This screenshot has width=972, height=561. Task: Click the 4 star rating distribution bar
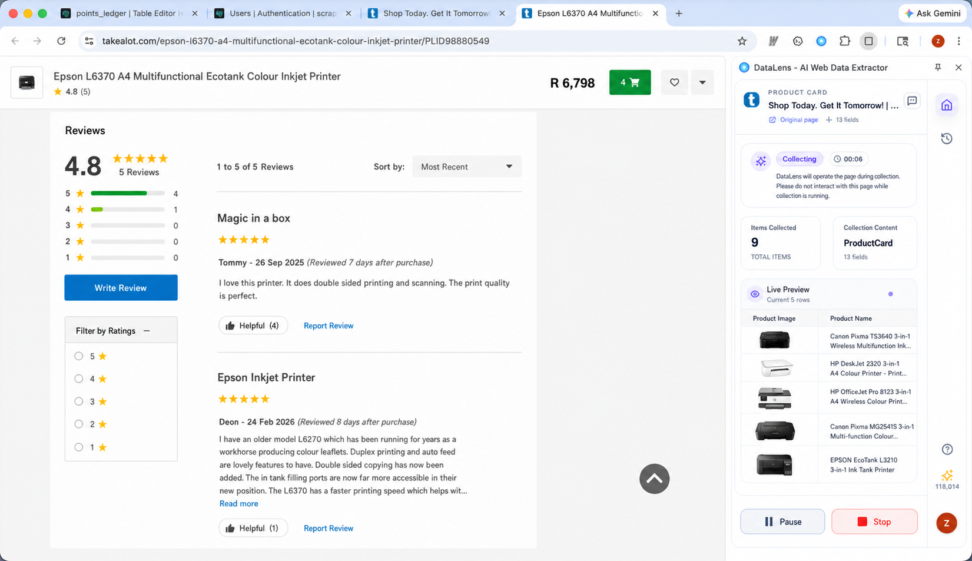(128, 210)
